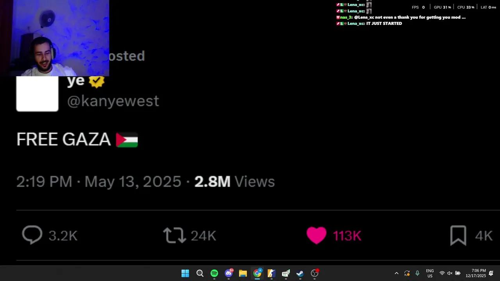Toggle the bookmark icon on the tweet
Viewport: 500px width, 281px height.
click(x=458, y=235)
